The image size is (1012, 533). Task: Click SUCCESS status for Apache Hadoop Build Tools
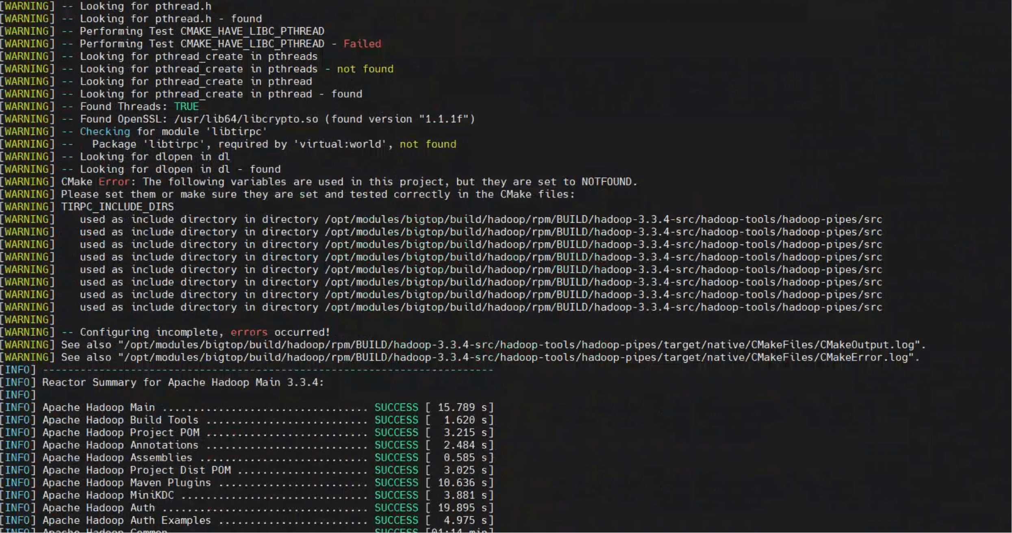tap(396, 420)
